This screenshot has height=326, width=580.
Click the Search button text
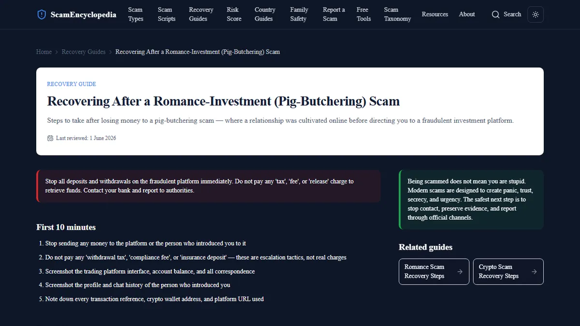pos(512,14)
